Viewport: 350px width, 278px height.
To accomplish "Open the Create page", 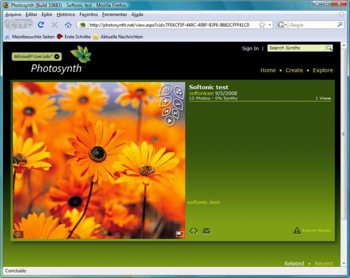I will click(x=294, y=70).
